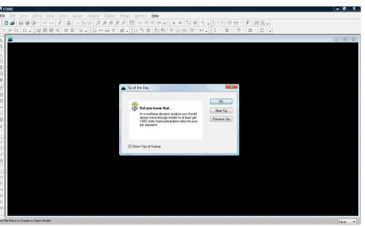Click the New Model toolbar icon

pos(6,23)
